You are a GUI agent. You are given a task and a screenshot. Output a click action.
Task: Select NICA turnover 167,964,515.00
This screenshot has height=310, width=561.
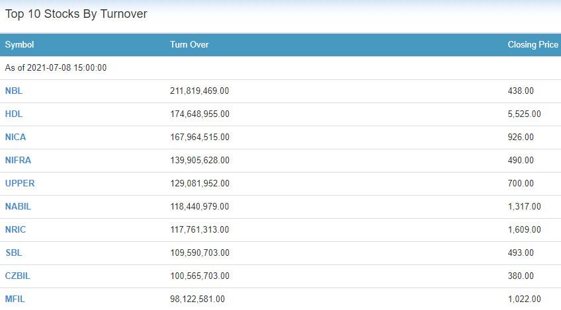pos(200,137)
